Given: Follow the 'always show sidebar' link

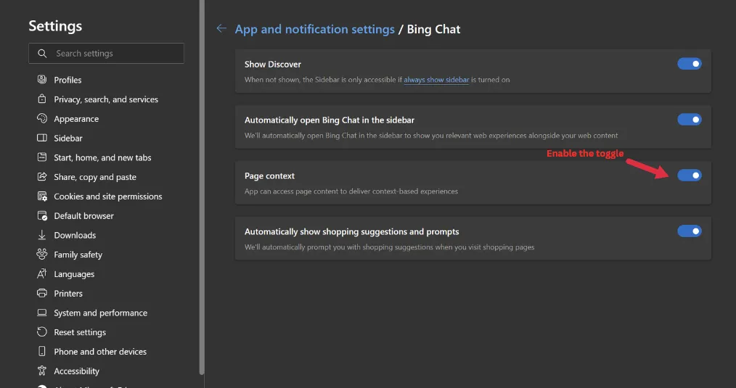Looking at the screenshot, I should [x=436, y=80].
